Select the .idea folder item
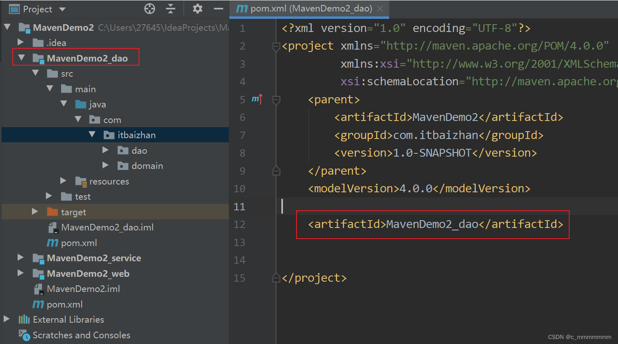Image resolution: width=618 pixels, height=344 pixels. coord(57,43)
